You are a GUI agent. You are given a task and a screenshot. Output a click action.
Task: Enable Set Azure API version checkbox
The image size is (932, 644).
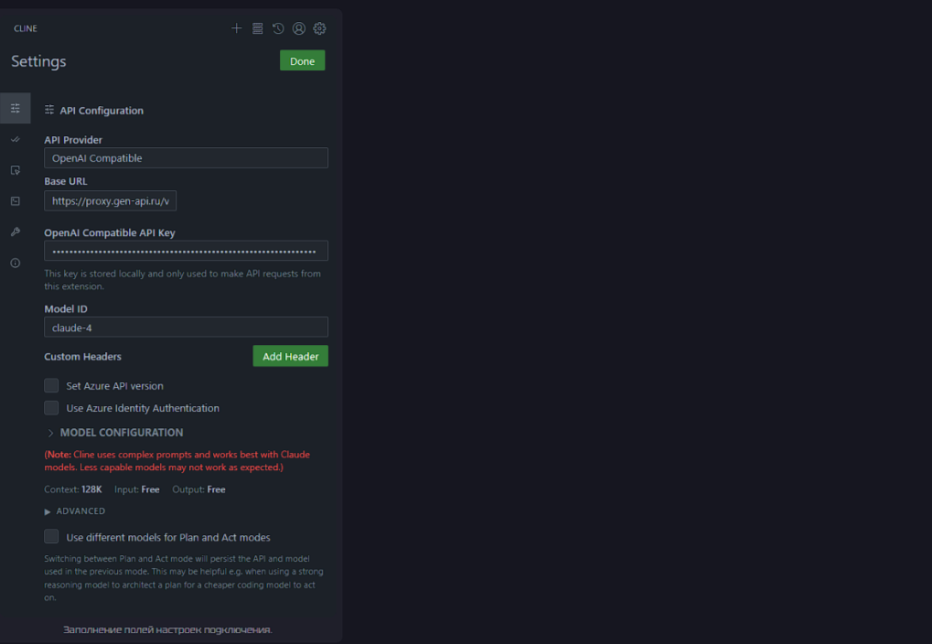click(51, 386)
